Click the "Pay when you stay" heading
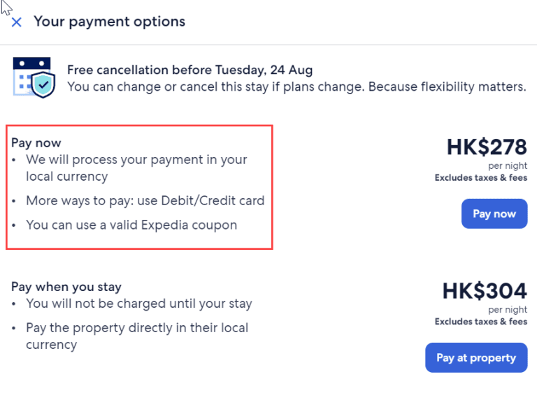 pos(66,287)
